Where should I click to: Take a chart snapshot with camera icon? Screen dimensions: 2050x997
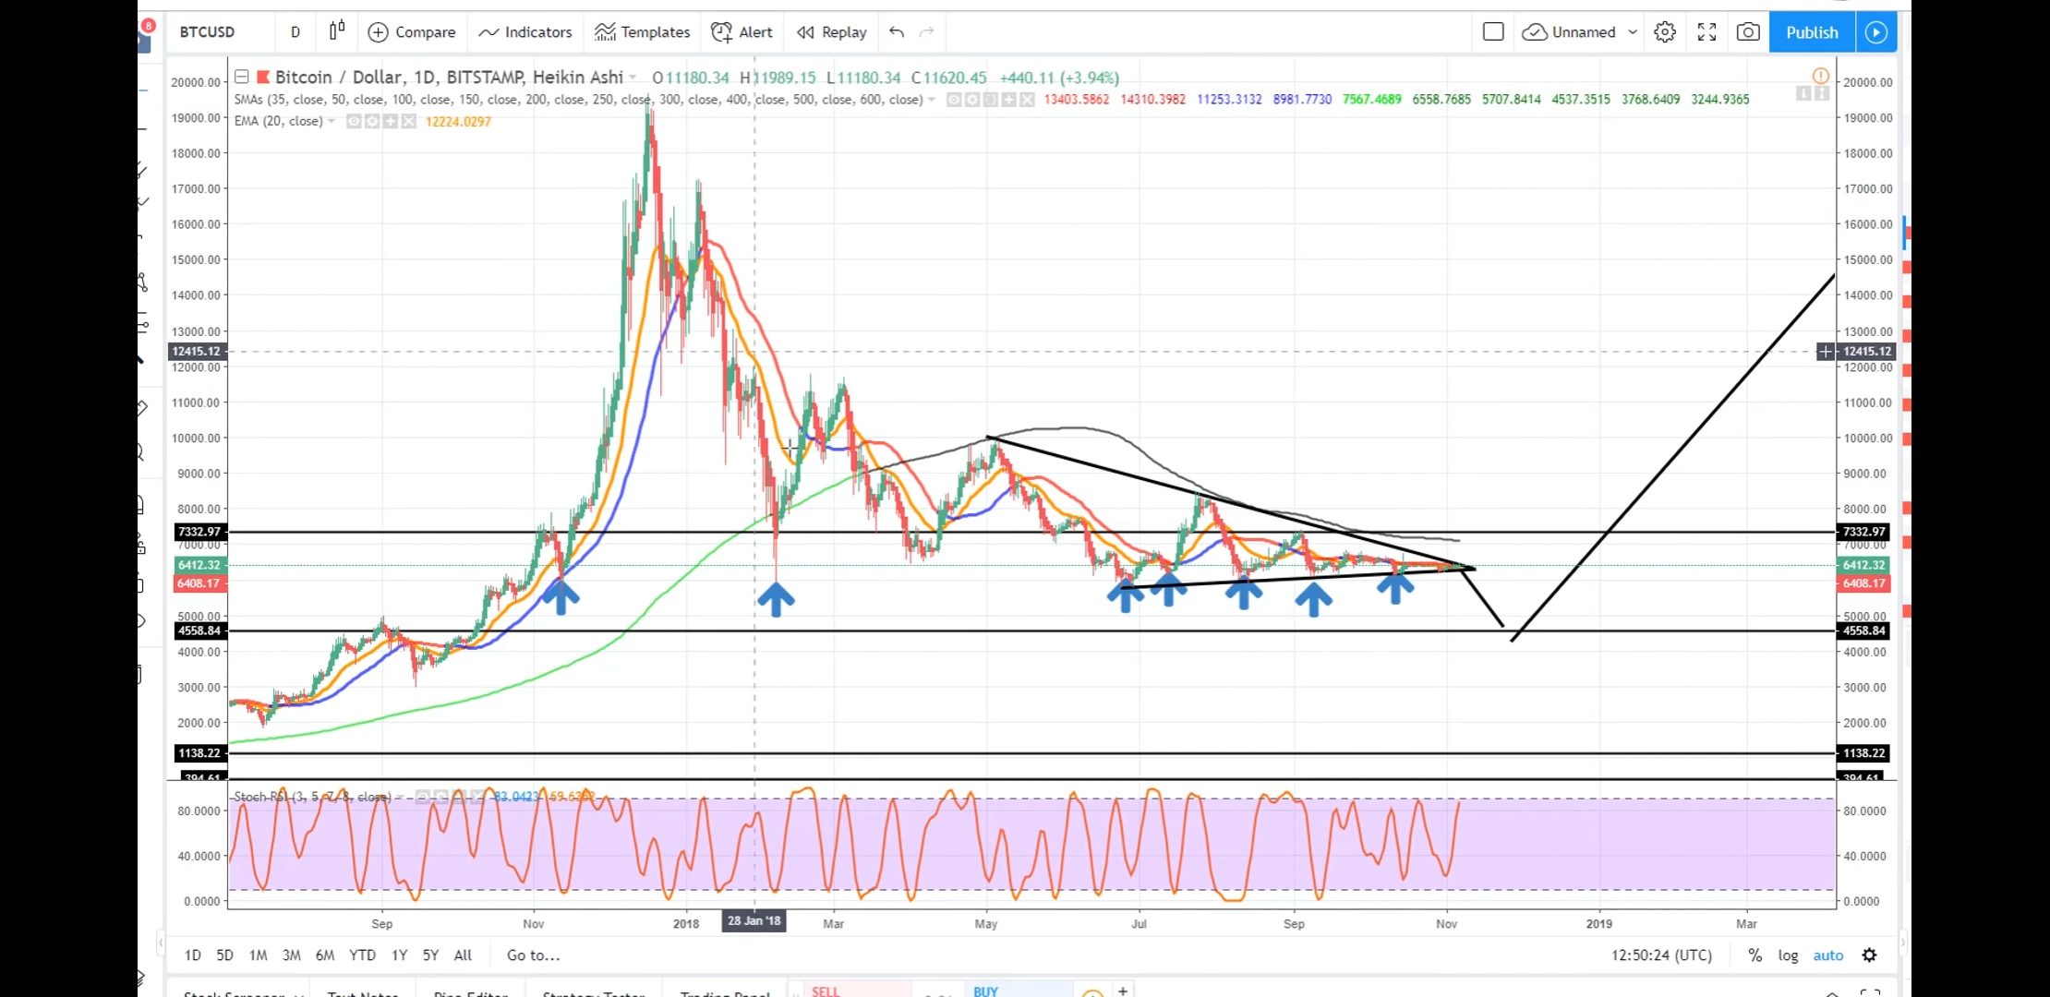1747,32
